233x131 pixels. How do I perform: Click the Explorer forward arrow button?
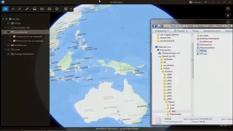[x=159, y=26]
